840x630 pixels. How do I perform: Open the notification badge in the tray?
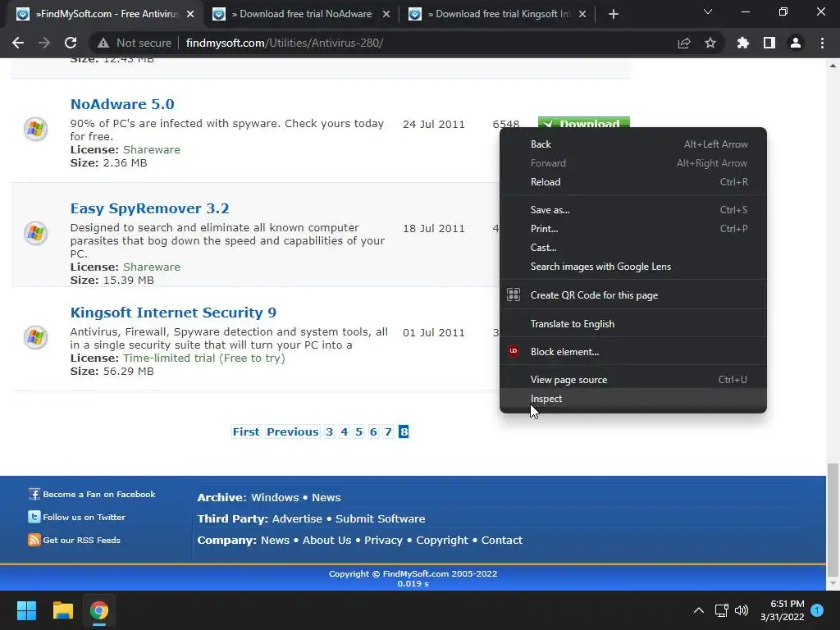[817, 610]
